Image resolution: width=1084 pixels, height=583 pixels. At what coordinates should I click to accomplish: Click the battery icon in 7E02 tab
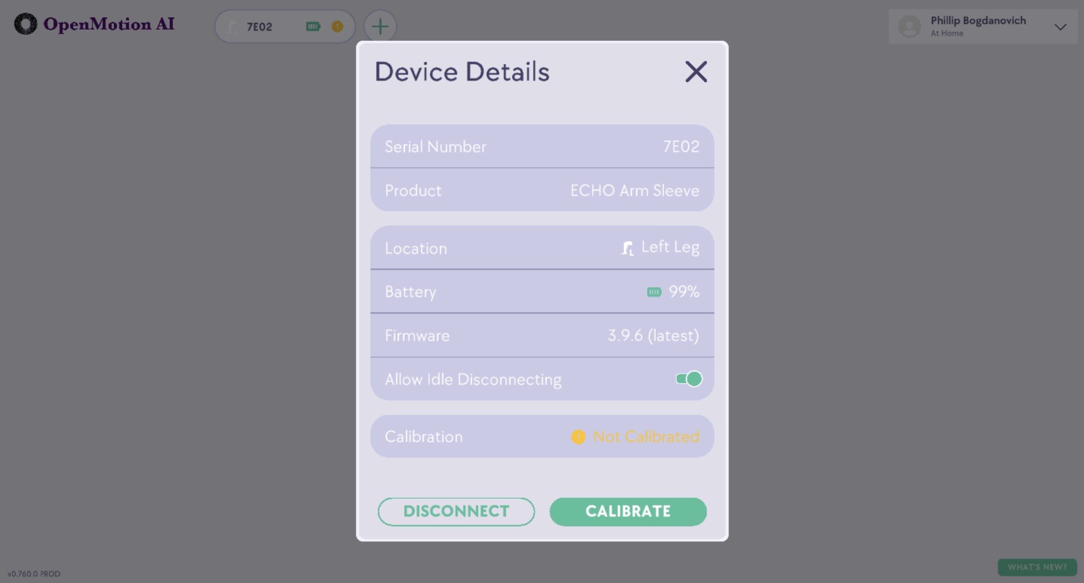click(x=313, y=26)
